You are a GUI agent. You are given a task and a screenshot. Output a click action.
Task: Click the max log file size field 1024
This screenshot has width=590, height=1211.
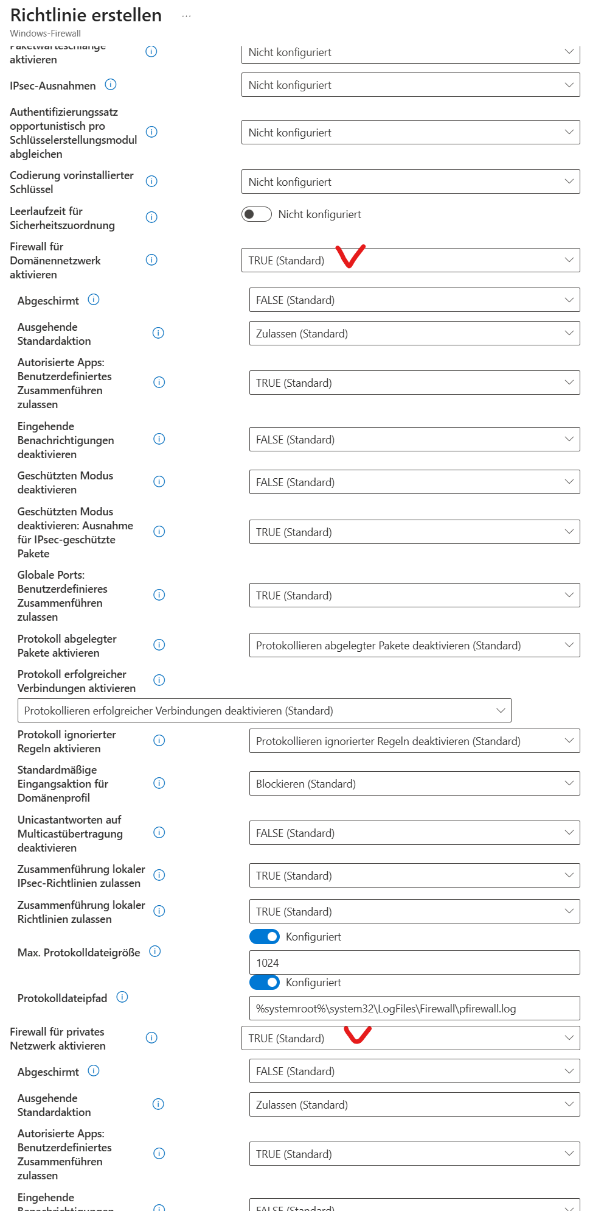(414, 963)
